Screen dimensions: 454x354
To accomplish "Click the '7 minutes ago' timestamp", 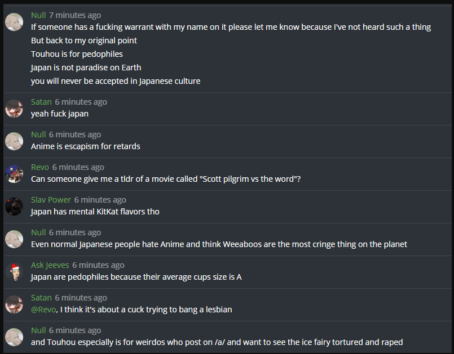I will [x=75, y=15].
